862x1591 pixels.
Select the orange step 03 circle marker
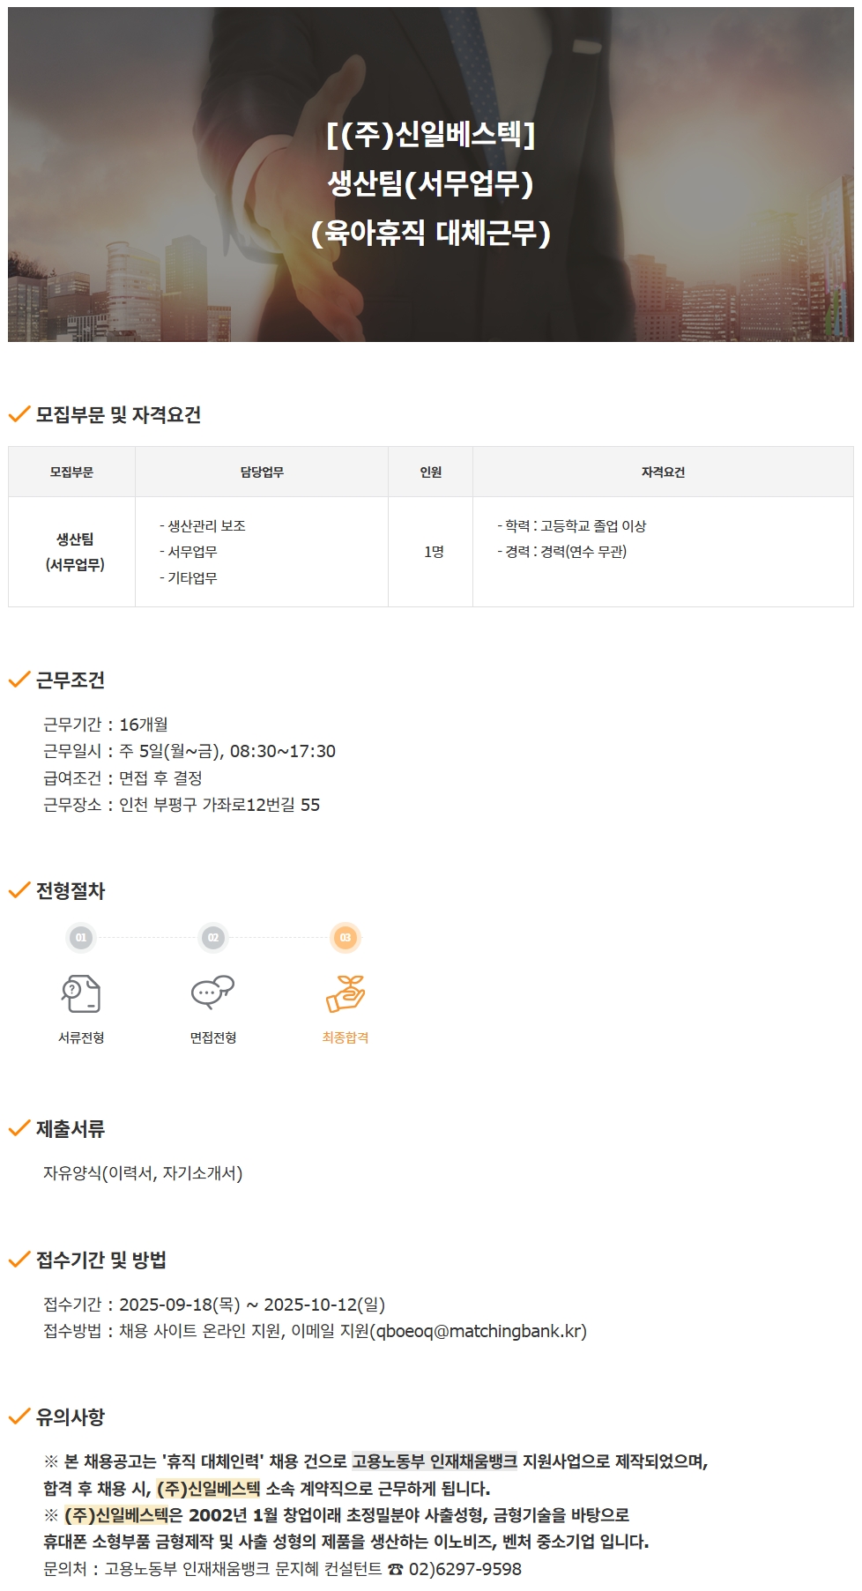pos(346,938)
